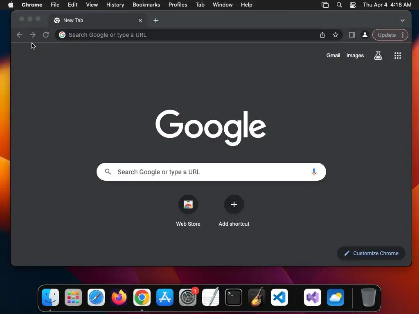Open the View menu
This screenshot has height=314, width=419.
tap(92, 4)
